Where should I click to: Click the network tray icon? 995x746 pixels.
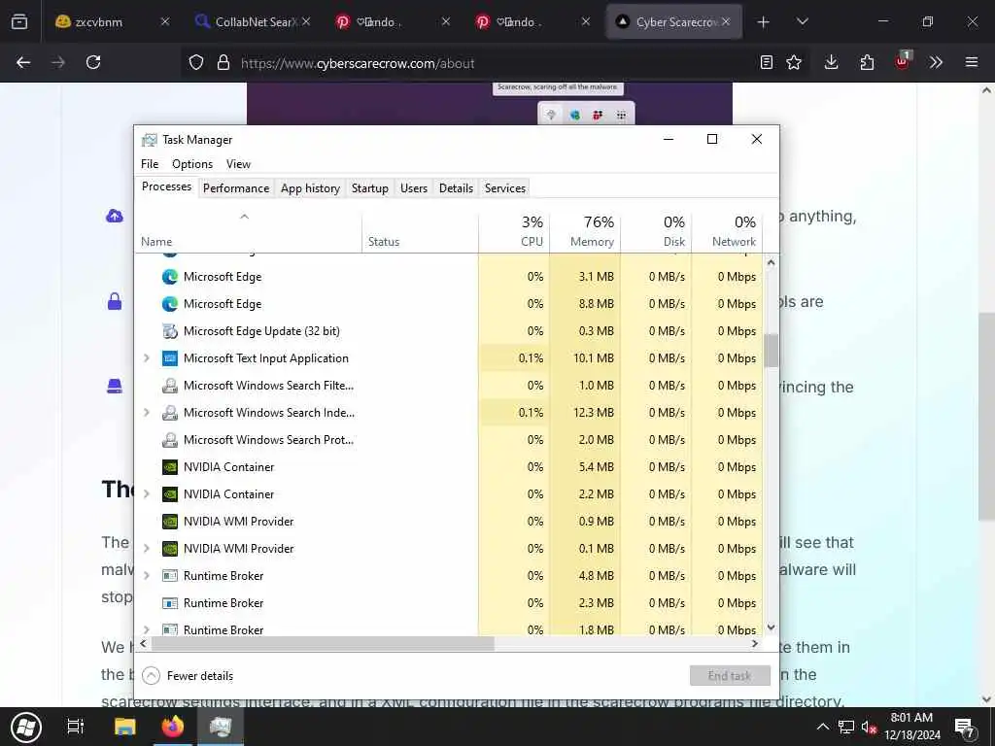point(846,728)
